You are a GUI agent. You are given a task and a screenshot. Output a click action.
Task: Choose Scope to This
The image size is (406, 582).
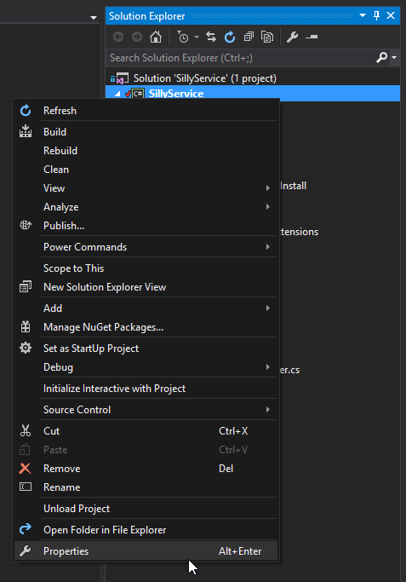[146, 268]
